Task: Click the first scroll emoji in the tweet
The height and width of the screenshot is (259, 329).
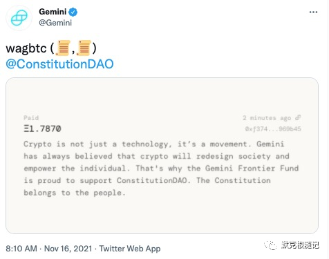Action: tap(63, 48)
